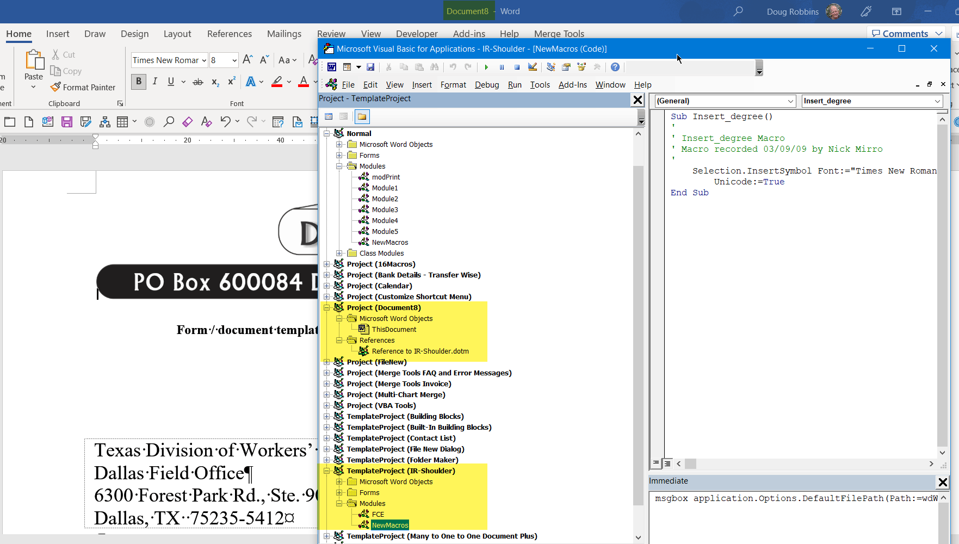Expand the Project (Calendar) node
The width and height of the screenshot is (959, 544).
point(327,286)
